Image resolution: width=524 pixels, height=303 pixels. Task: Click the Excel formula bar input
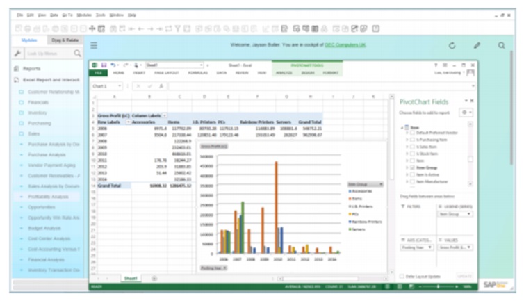(x=321, y=86)
